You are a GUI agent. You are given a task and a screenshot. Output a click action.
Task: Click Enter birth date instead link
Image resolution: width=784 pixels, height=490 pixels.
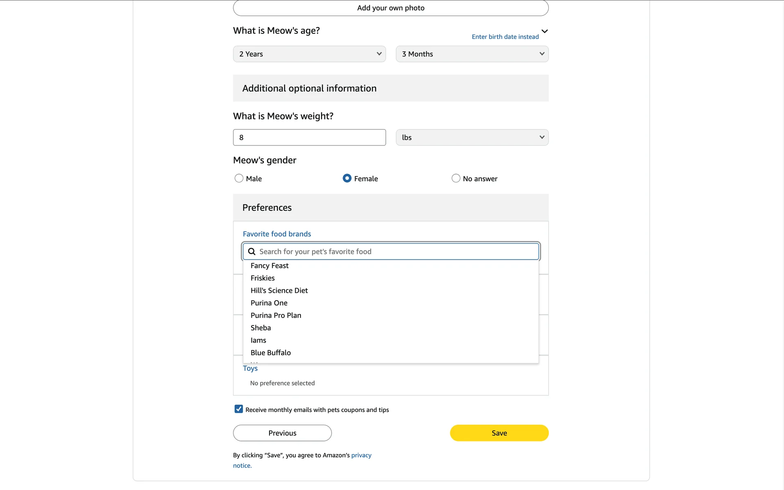pyautogui.click(x=505, y=37)
